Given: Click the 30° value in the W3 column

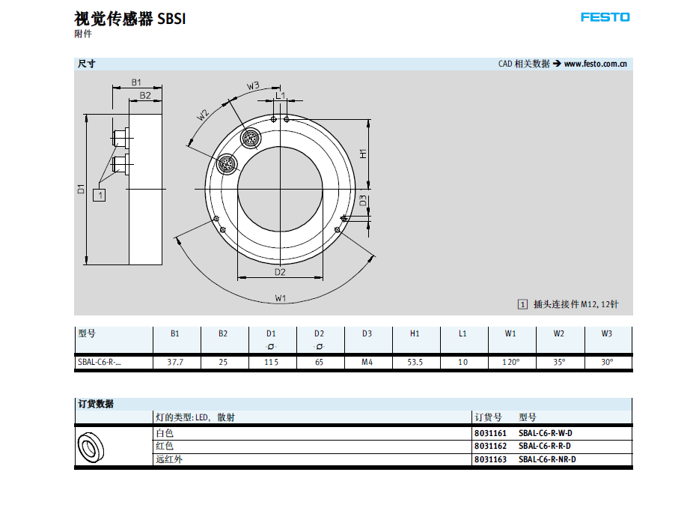Looking at the screenshot, I should tap(607, 362).
